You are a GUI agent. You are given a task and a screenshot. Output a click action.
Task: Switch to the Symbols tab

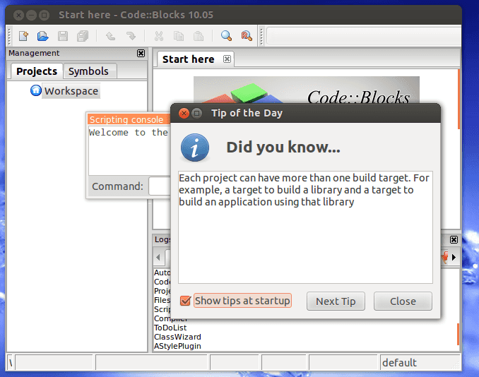point(88,71)
